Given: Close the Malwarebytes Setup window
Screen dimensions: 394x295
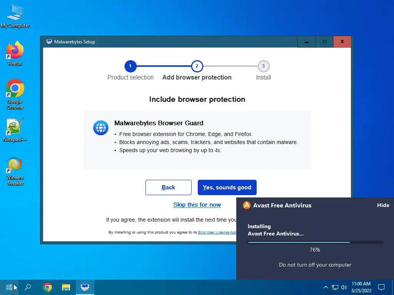Looking at the screenshot, I should pyautogui.click(x=342, y=41).
